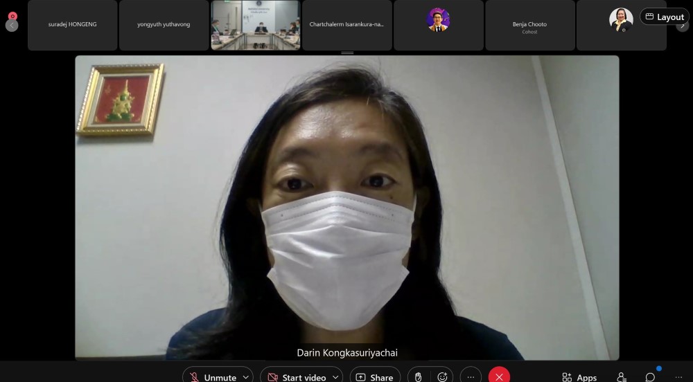Open the chat panel

click(x=650, y=376)
